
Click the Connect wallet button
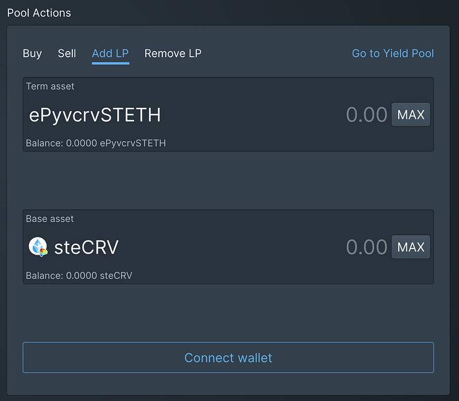point(228,357)
